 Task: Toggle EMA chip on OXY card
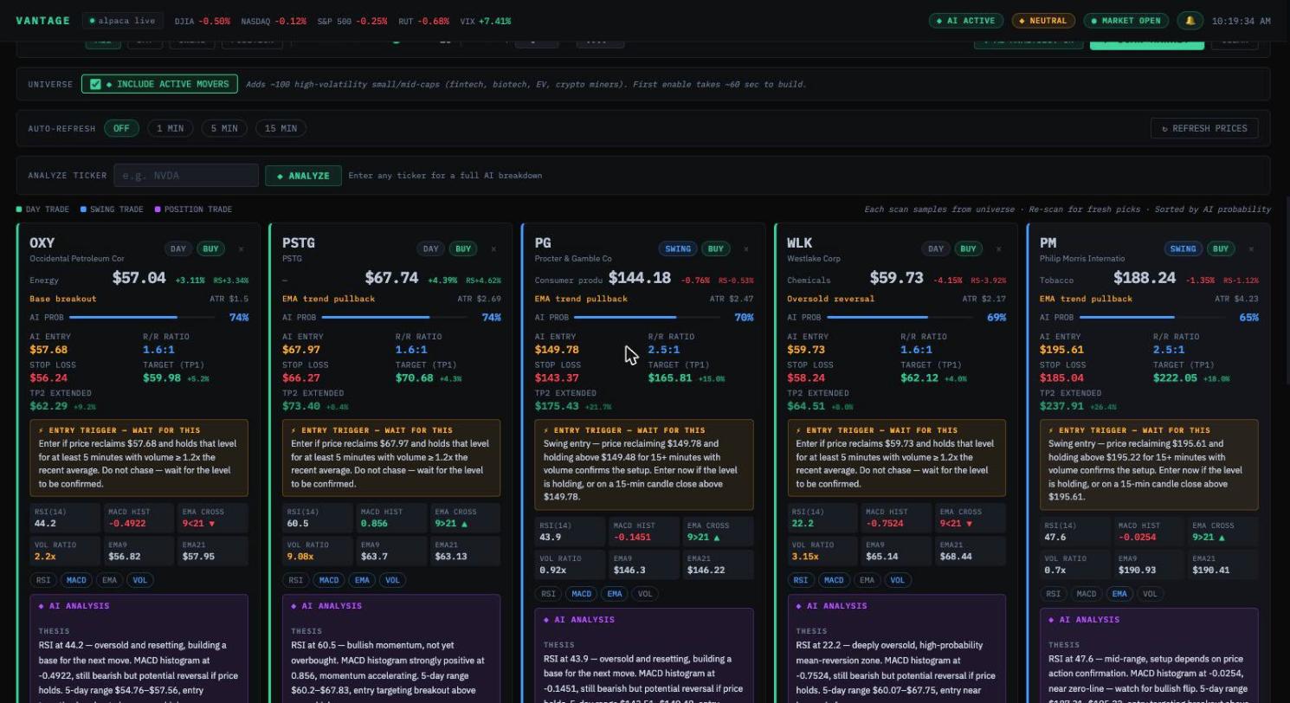click(109, 580)
